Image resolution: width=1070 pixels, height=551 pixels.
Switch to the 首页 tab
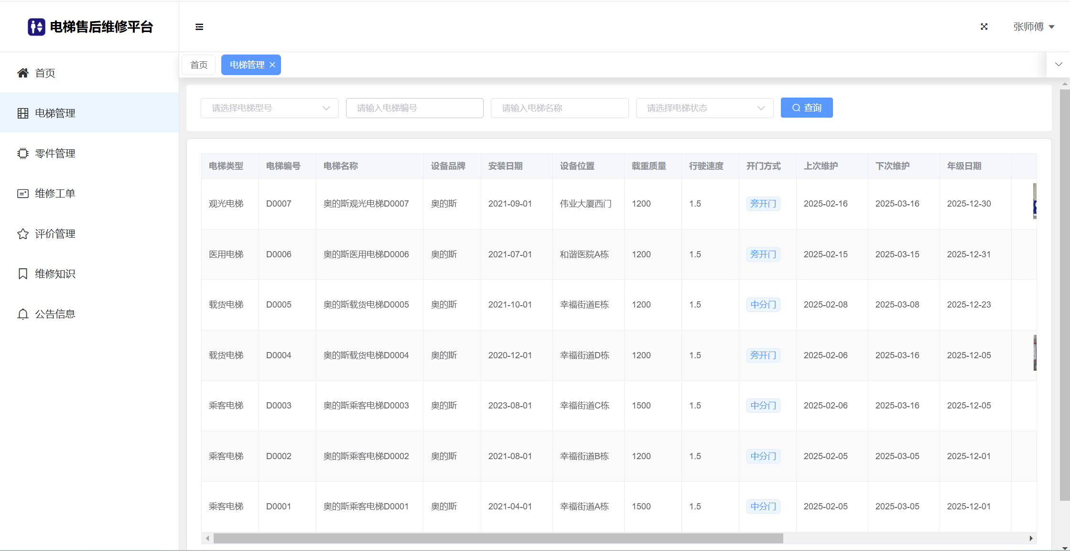tap(199, 65)
